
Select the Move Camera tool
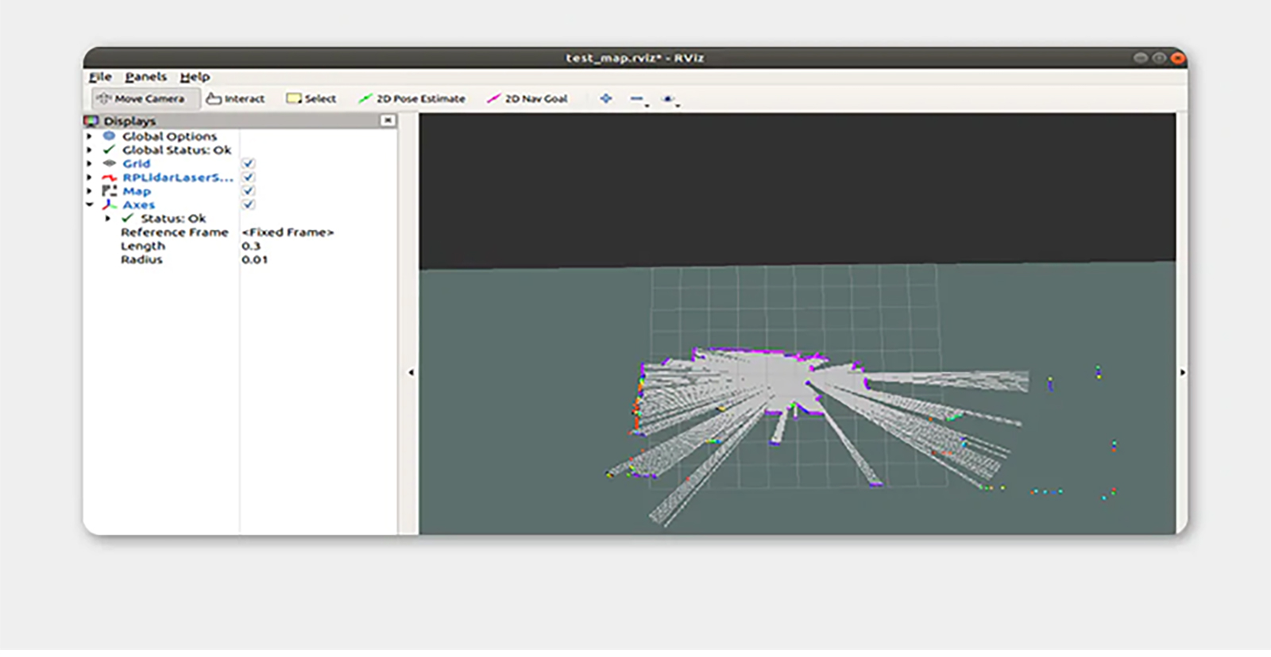[141, 98]
